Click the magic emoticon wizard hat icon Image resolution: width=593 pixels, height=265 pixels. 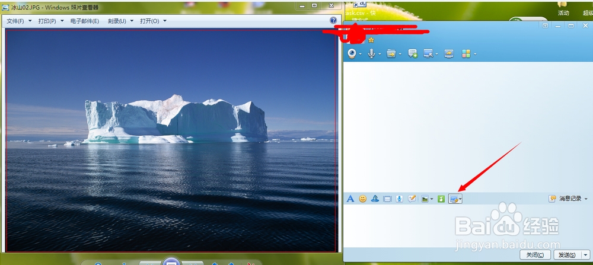(375, 199)
